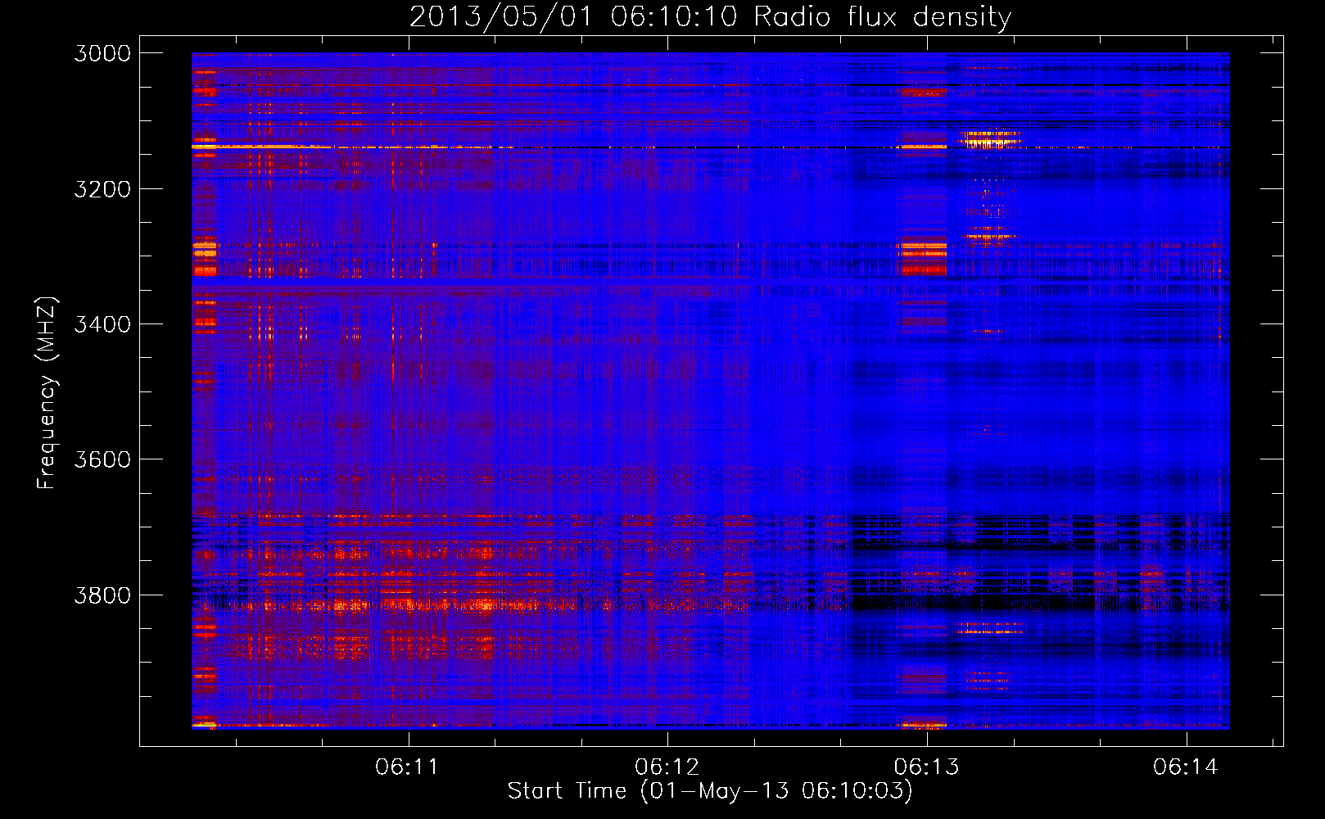This screenshot has height=819, width=1325.
Task: Click the "Start Time (01-May-13 06:10:03)" axis label
Action: click(710, 790)
